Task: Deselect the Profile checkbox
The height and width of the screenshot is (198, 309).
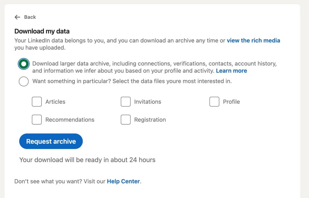Action: (214, 102)
